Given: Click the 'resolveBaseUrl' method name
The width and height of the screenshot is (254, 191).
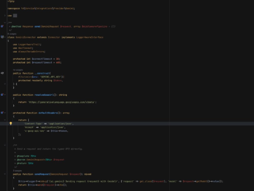Looking at the screenshot, I should pos(44,95).
